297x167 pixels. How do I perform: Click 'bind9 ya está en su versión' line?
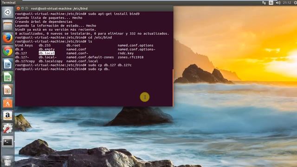[x=56, y=30]
